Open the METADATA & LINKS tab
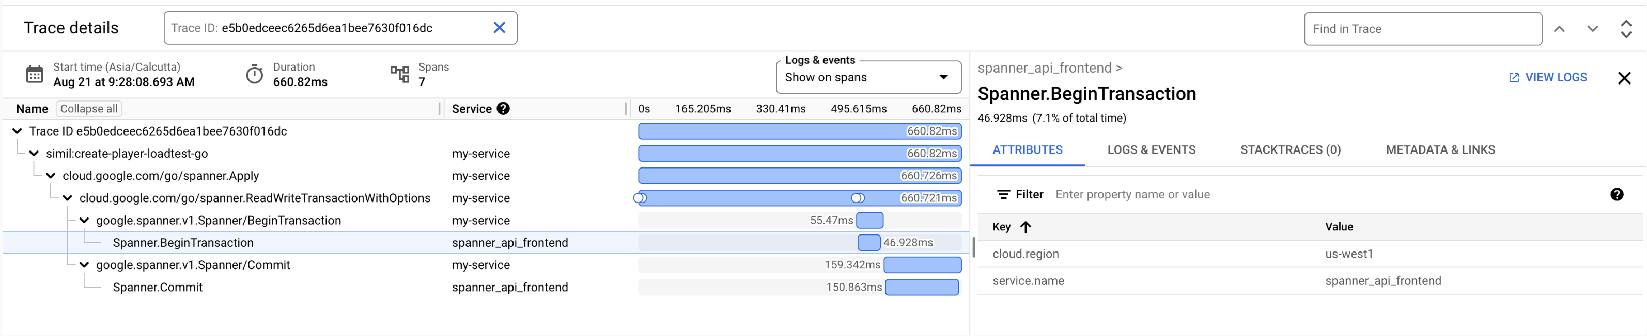 [x=1440, y=150]
